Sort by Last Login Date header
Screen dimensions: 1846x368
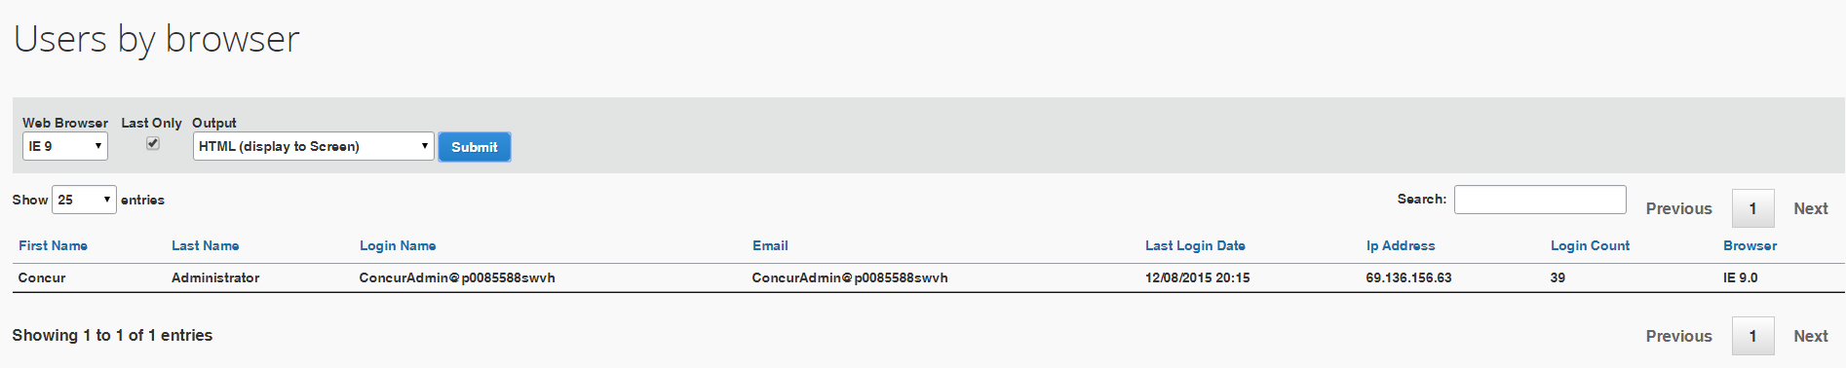[x=1195, y=245]
